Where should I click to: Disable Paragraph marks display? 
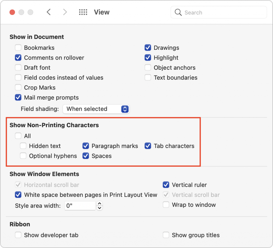coord(86,146)
